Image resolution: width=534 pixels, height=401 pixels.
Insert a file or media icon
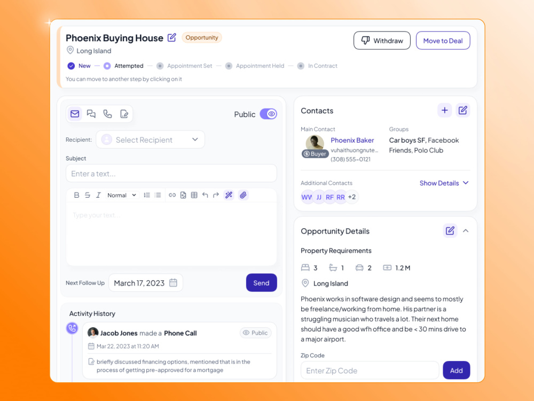183,195
